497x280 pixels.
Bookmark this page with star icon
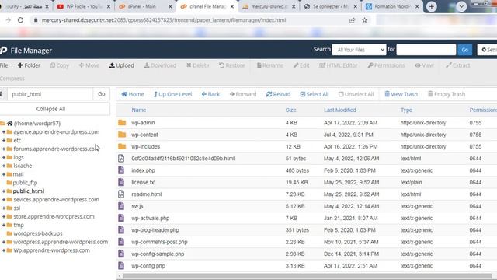[x=364, y=20]
